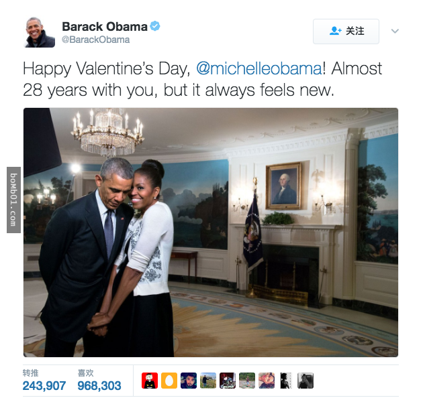The height and width of the screenshot is (400, 423).
Task: Open the black-and-white silhouette avatar
Action: pos(286,381)
